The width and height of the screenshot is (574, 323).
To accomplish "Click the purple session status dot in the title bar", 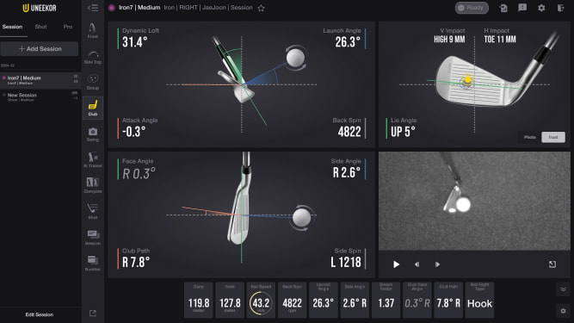I will click(112, 8).
